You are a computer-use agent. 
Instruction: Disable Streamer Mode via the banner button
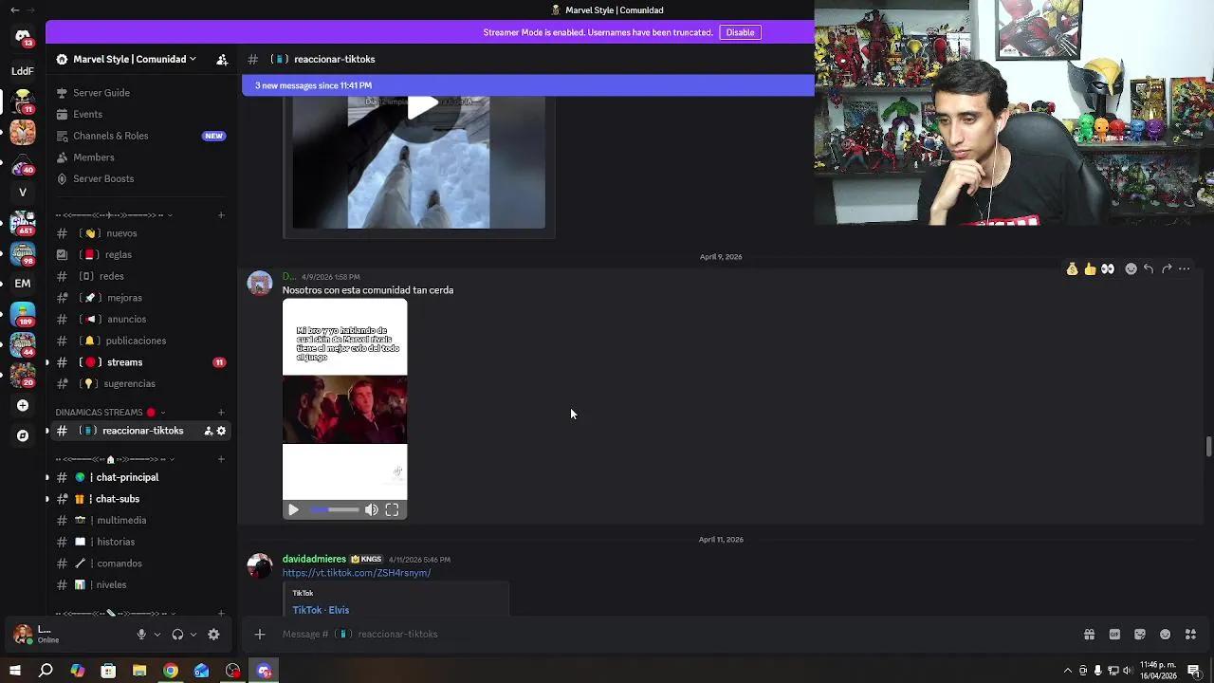point(740,32)
